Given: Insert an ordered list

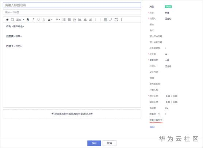Looking at the screenshot, I should point(64,20).
